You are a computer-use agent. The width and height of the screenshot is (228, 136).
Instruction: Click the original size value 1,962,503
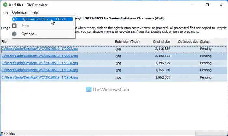pos(163,77)
